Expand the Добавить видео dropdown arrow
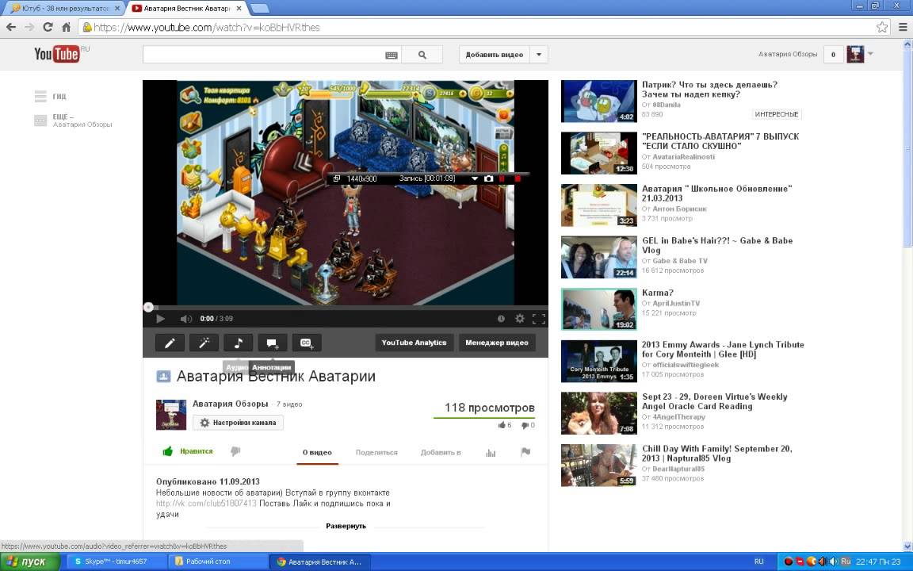This screenshot has width=913, height=571. (539, 55)
